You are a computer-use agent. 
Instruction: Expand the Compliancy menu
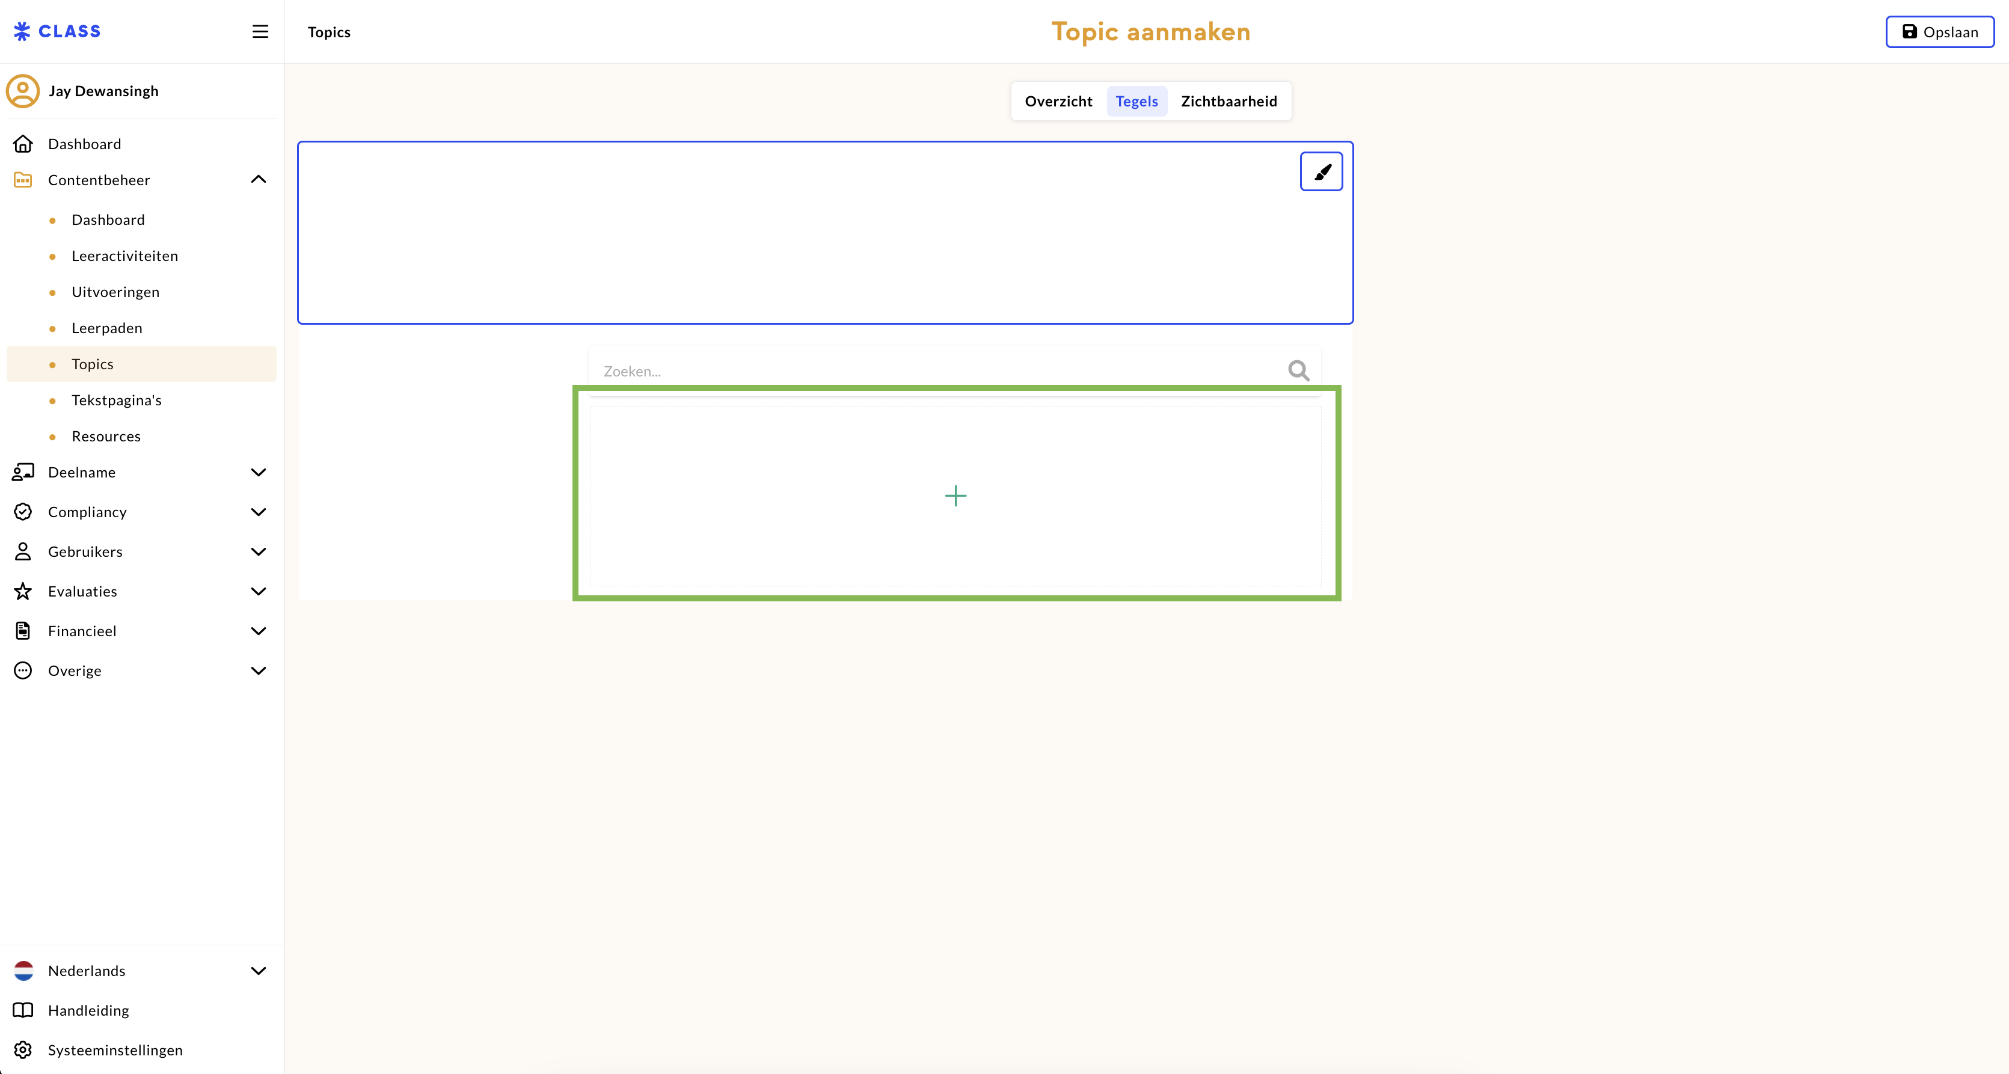258,512
